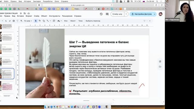Open the Объект menu
This screenshot has width=194, height=109.
44,16
